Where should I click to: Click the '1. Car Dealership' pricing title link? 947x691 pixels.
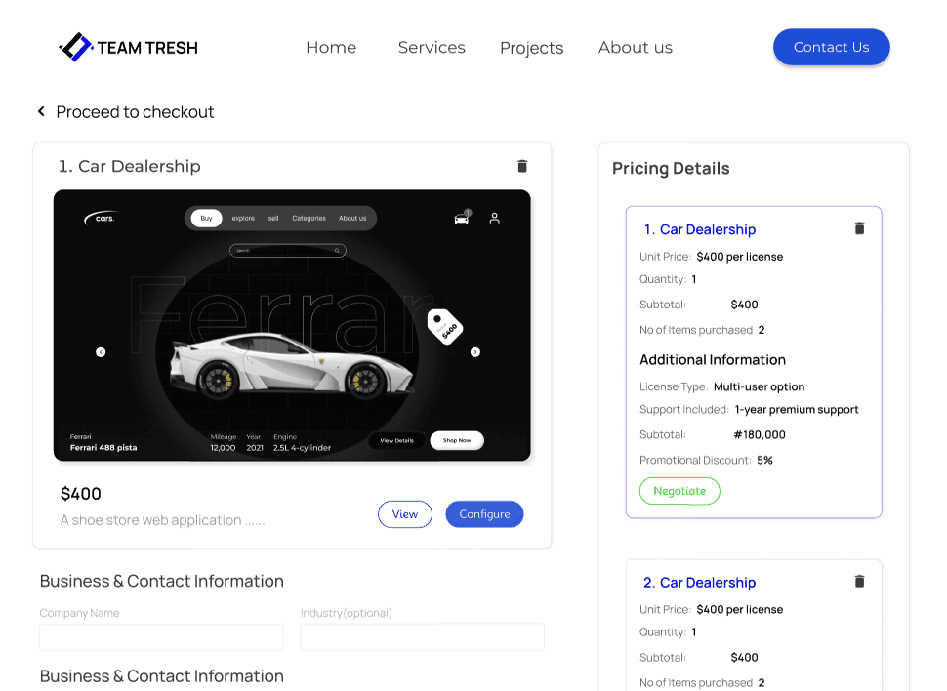pyautogui.click(x=699, y=229)
